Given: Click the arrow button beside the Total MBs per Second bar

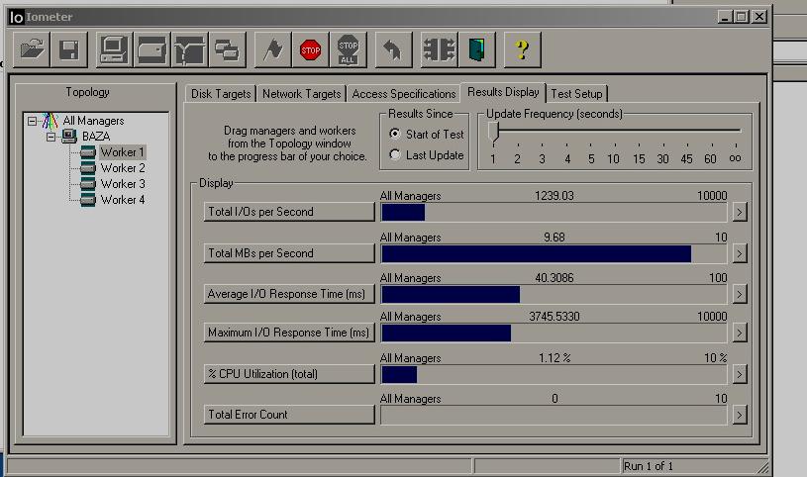Looking at the screenshot, I should coord(738,253).
